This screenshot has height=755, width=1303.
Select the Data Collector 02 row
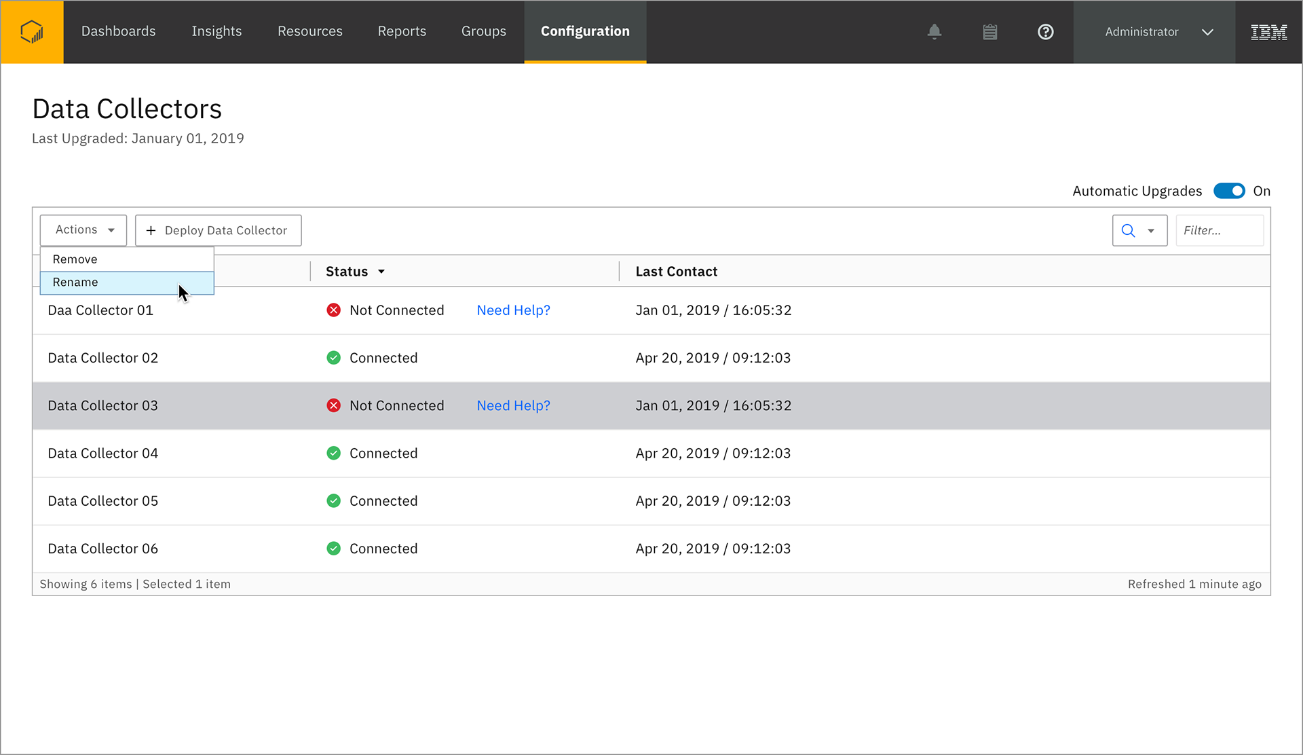(x=651, y=358)
